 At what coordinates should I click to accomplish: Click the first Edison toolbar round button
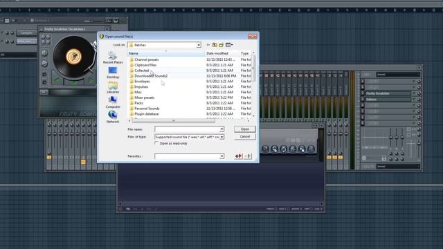coord(265,149)
